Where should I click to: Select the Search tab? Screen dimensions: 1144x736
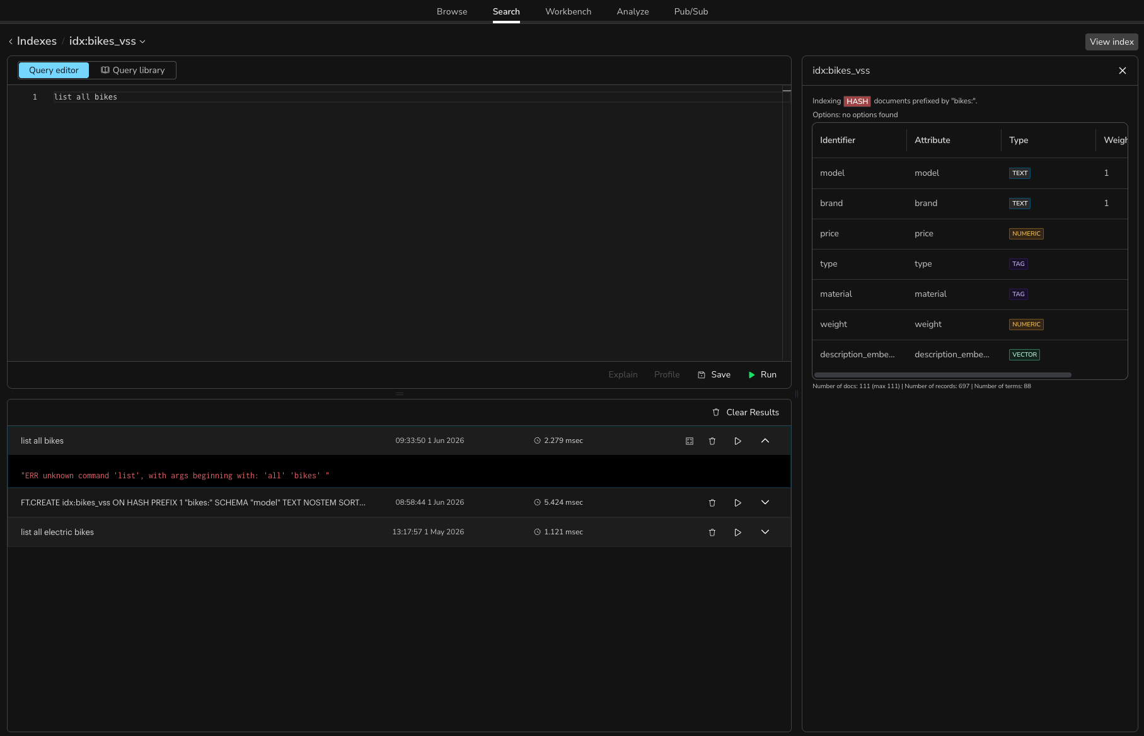(506, 11)
